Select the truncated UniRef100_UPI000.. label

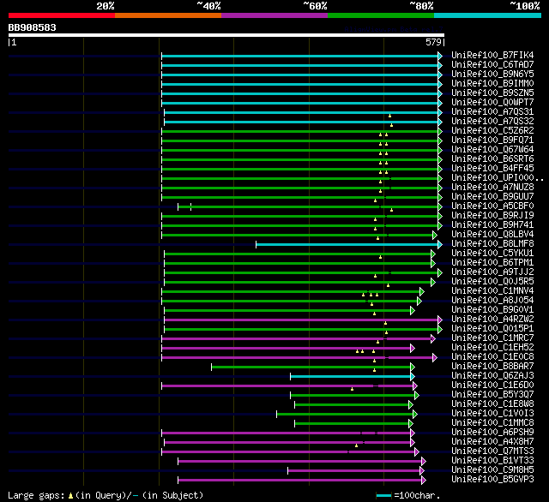pos(498,178)
